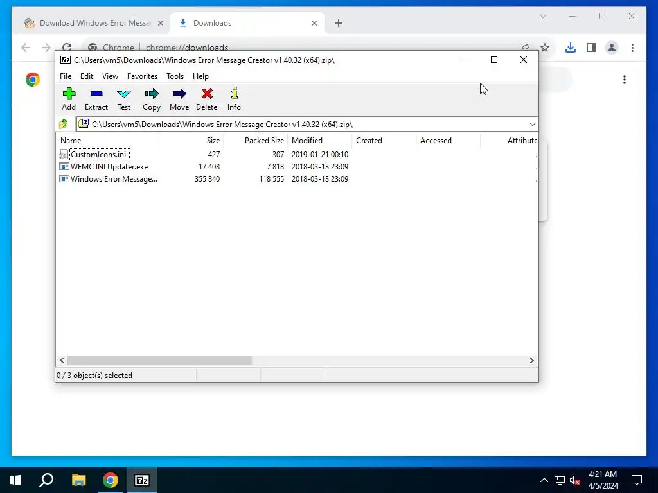Open Windows taskbar search

(x=46, y=480)
